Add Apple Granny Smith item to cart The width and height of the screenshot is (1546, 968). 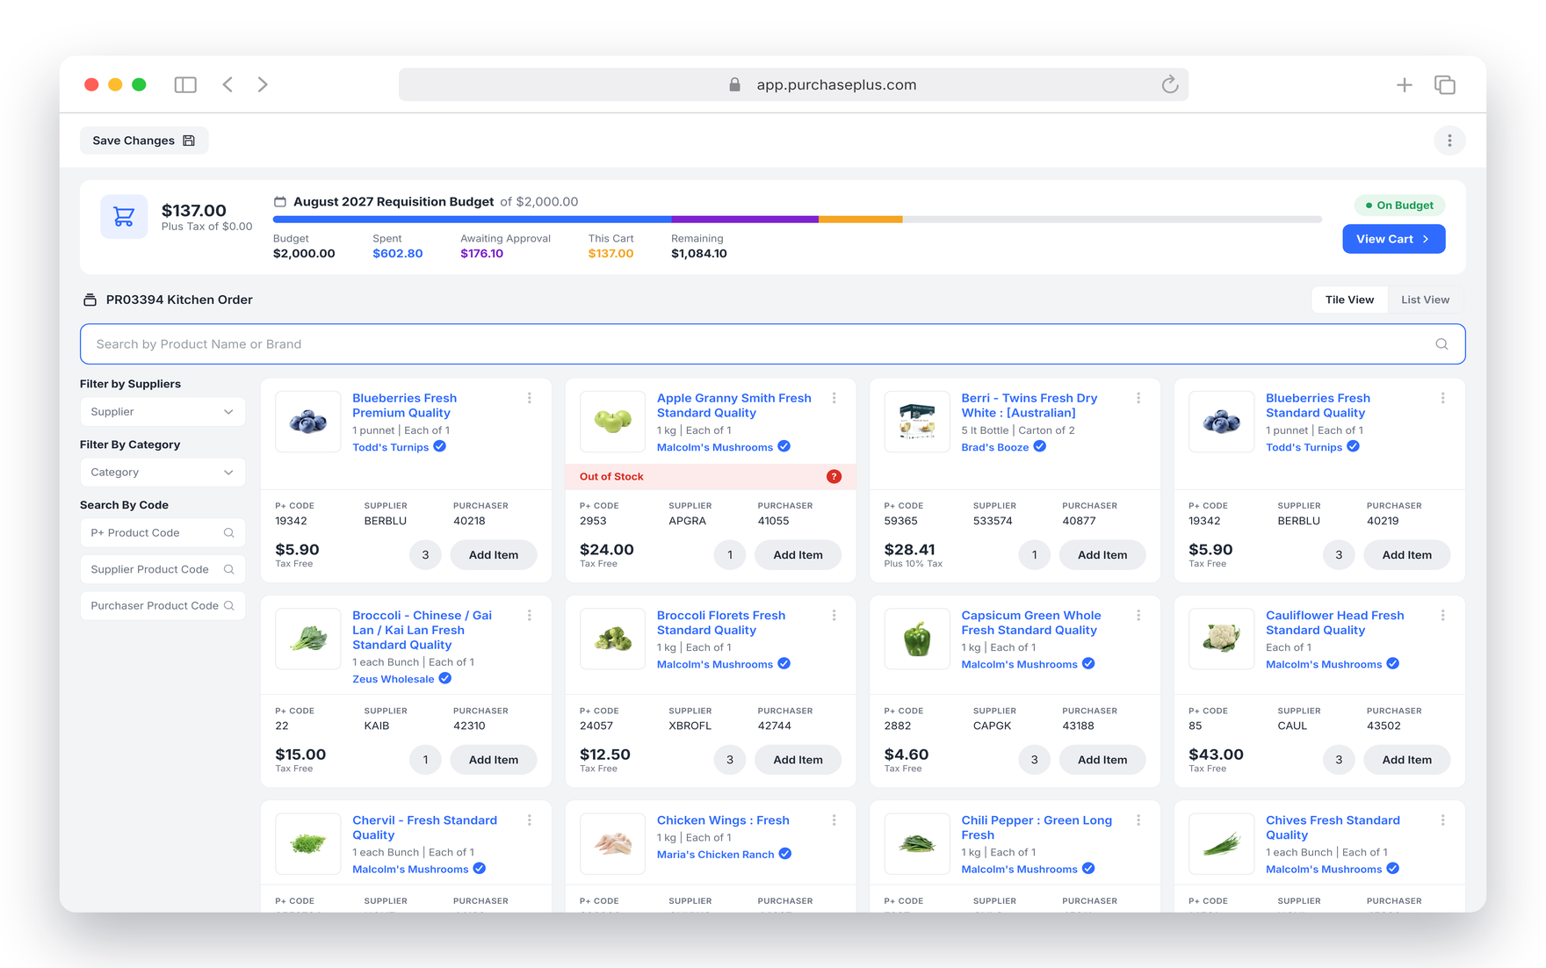798,555
